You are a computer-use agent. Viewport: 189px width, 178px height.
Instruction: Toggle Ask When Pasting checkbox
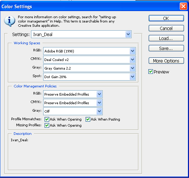88,119
